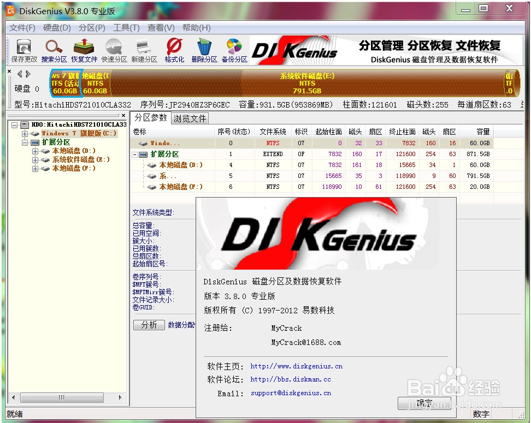This screenshot has height=423, width=531.
Task: Go to next disk with right arrow
Action: point(28,74)
